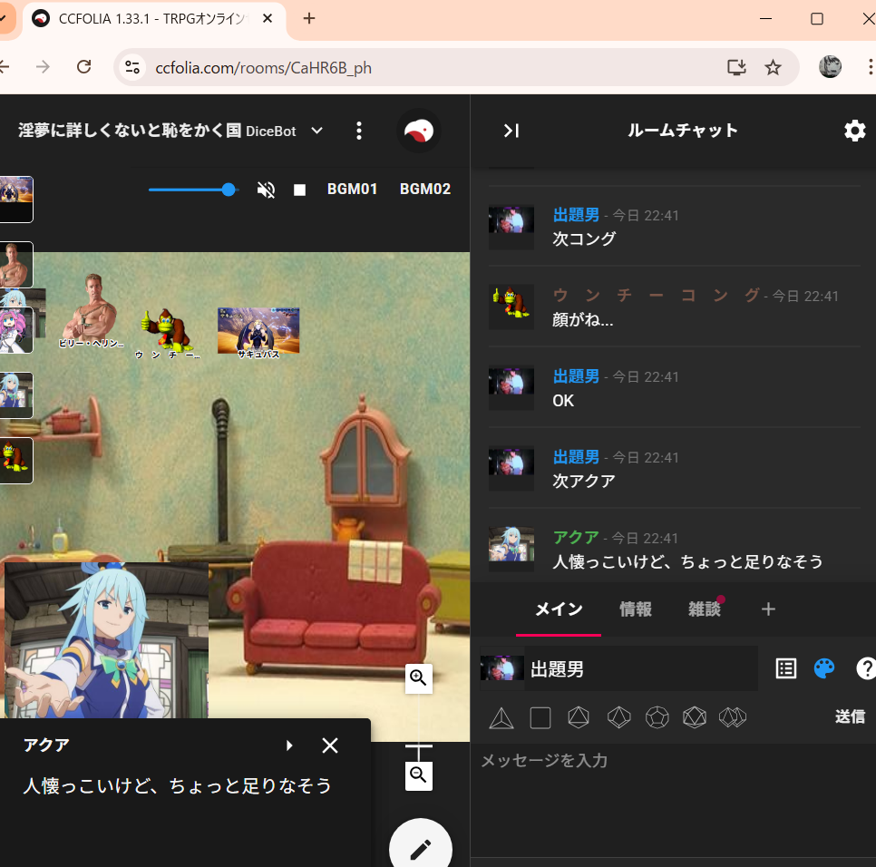This screenshot has height=867, width=876.
Task: Roll the d20 dice icon
Action: (694, 718)
